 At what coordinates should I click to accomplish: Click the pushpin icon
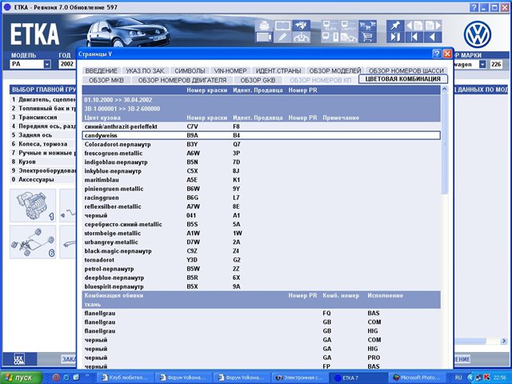[x=395, y=26]
